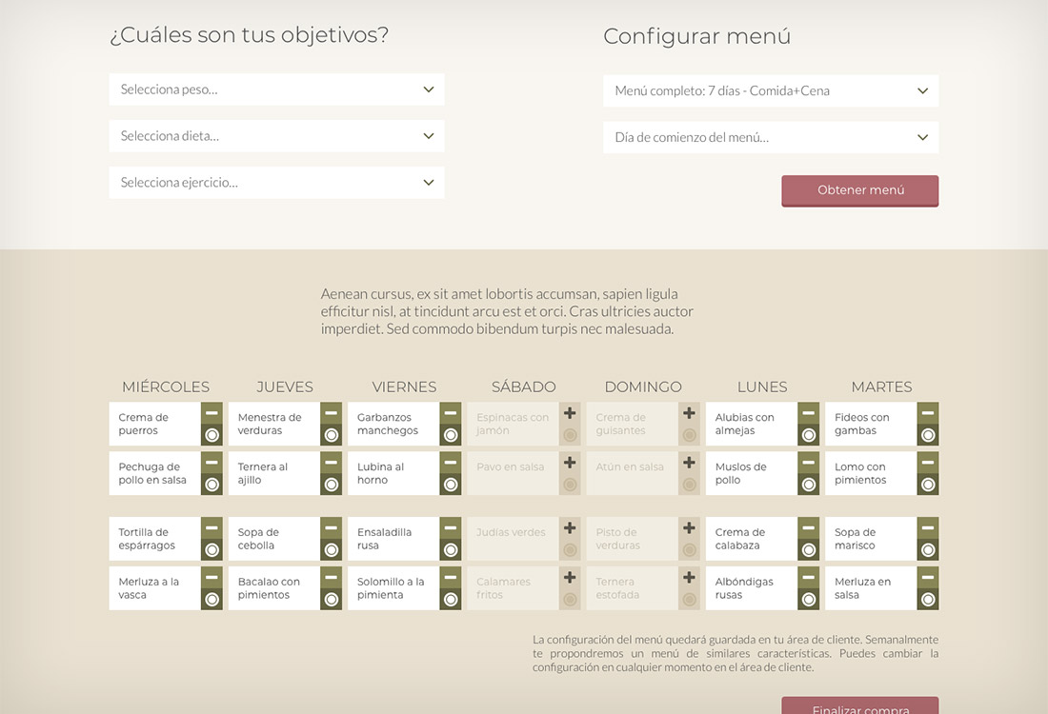Open the Selecciona peso dropdown
The width and height of the screenshot is (1048, 714).
pyautogui.click(x=276, y=89)
